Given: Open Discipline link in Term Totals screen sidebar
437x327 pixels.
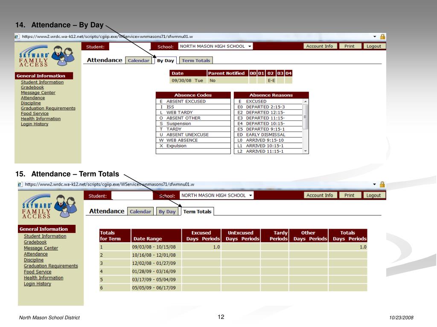Looking at the screenshot, I should click(x=34, y=260).
